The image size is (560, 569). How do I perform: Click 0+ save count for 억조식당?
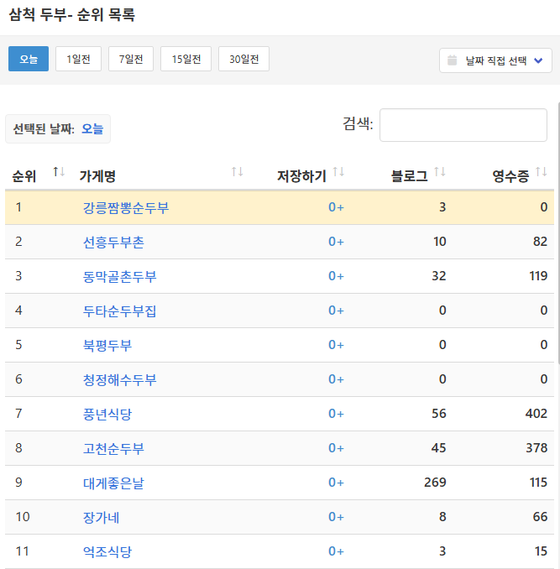336,551
